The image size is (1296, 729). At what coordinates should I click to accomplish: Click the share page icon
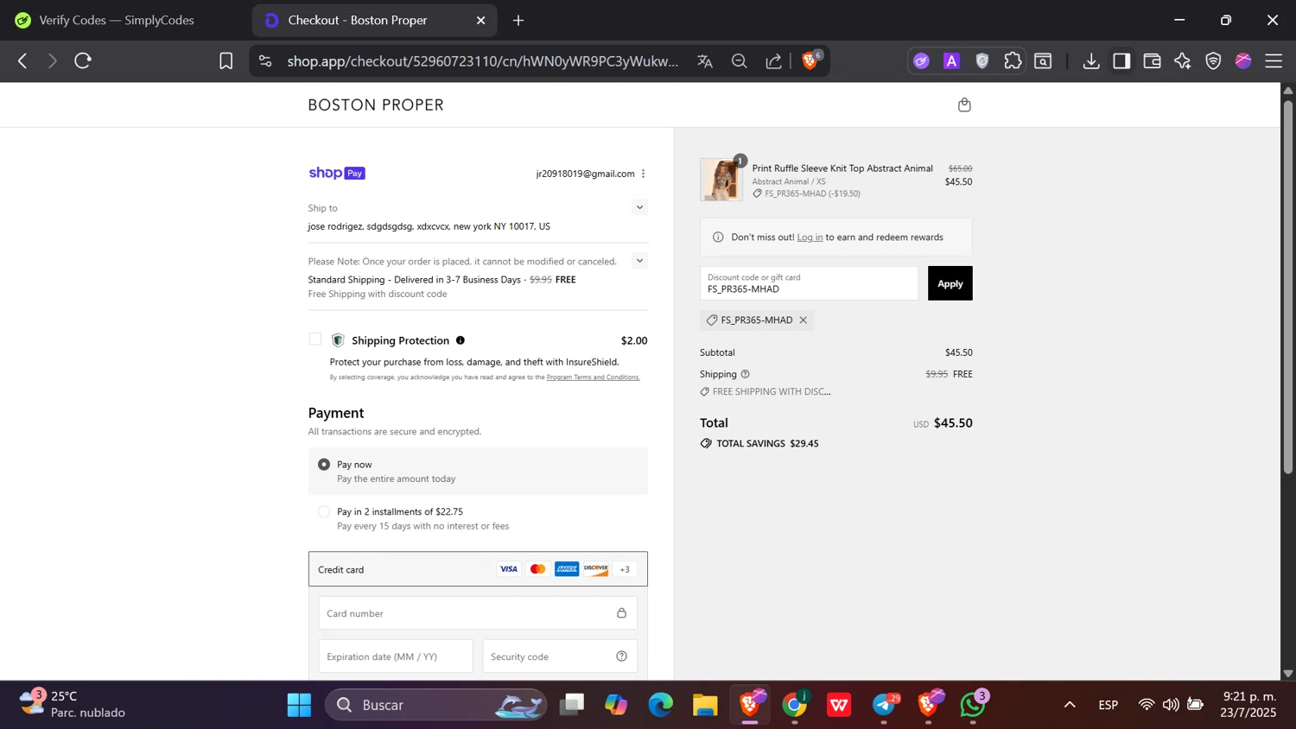pos(773,61)
